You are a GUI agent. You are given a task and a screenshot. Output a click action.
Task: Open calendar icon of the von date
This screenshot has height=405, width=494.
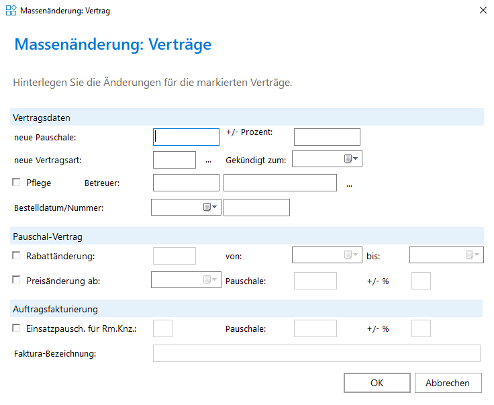pos(348,255)
